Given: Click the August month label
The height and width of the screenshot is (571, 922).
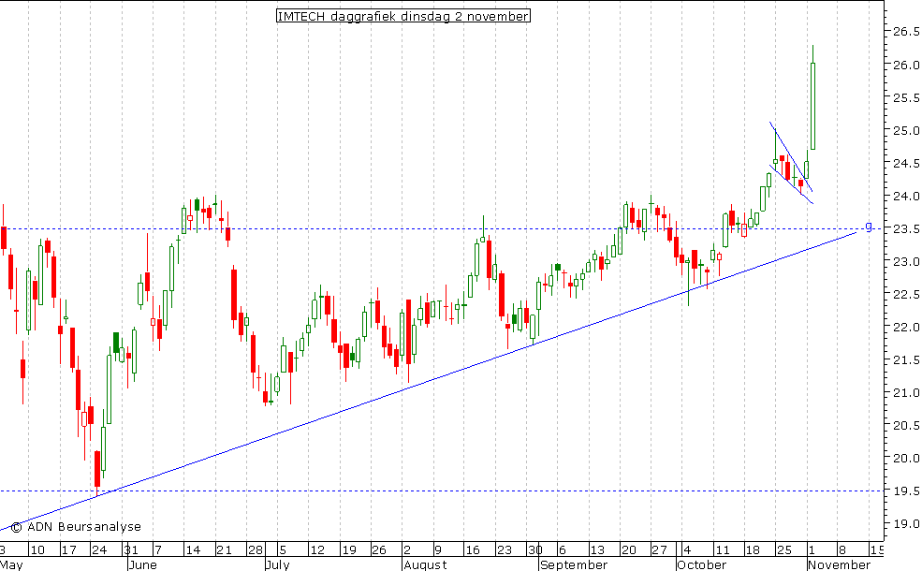Looking at the screenshot, I should tap(425, 564).
